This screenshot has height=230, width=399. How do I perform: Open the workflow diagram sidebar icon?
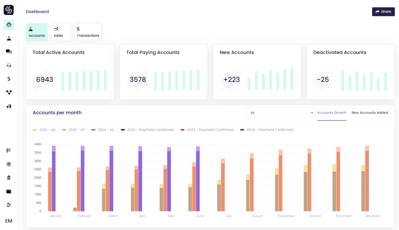9,92
